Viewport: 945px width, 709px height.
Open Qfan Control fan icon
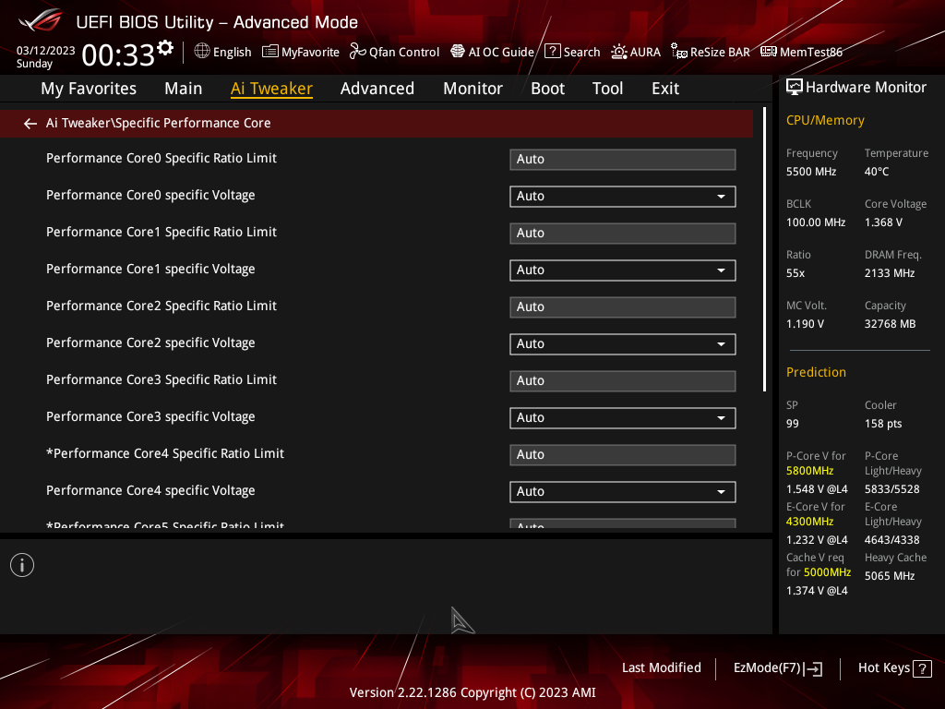click(357, 52)
